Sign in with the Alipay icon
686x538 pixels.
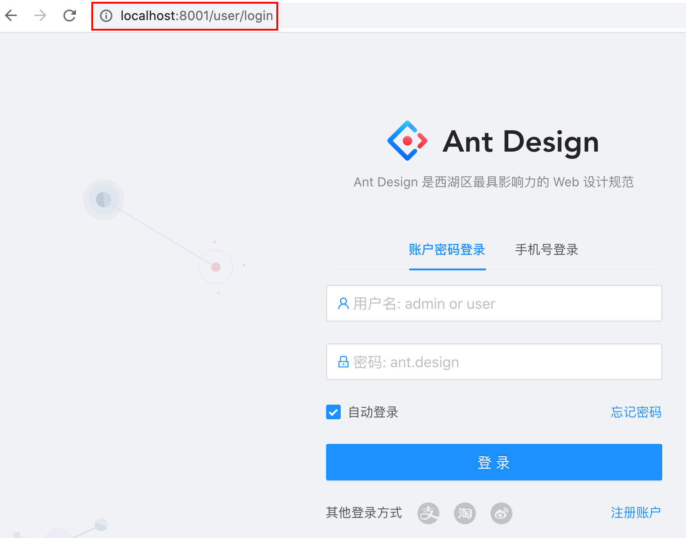tap(428, 513)
